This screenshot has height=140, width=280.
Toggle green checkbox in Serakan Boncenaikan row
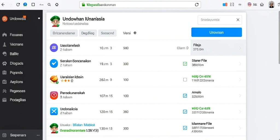click(185, 64)
